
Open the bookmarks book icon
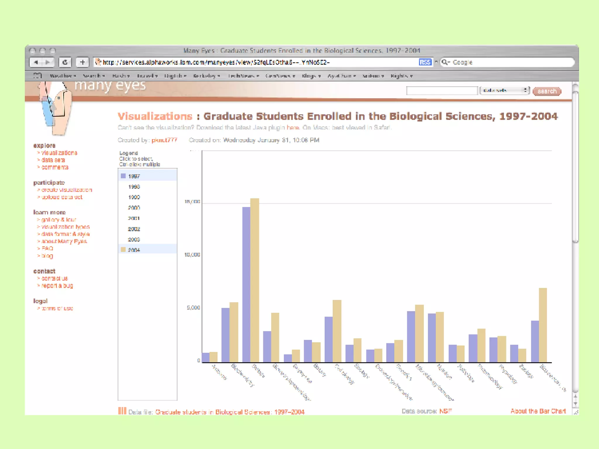click(37, 76)
